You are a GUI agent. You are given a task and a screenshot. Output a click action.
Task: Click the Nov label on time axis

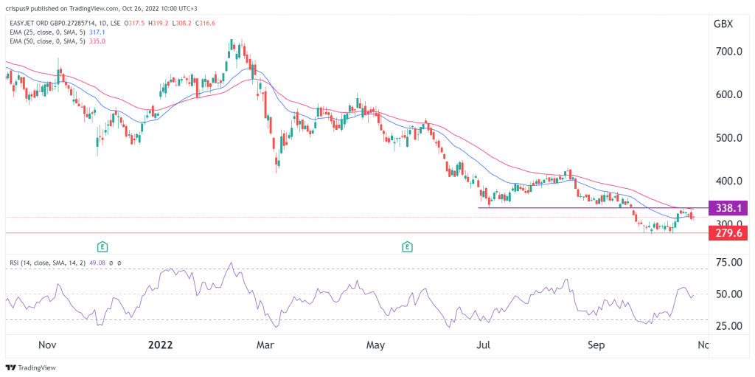[x=47, y=346]
